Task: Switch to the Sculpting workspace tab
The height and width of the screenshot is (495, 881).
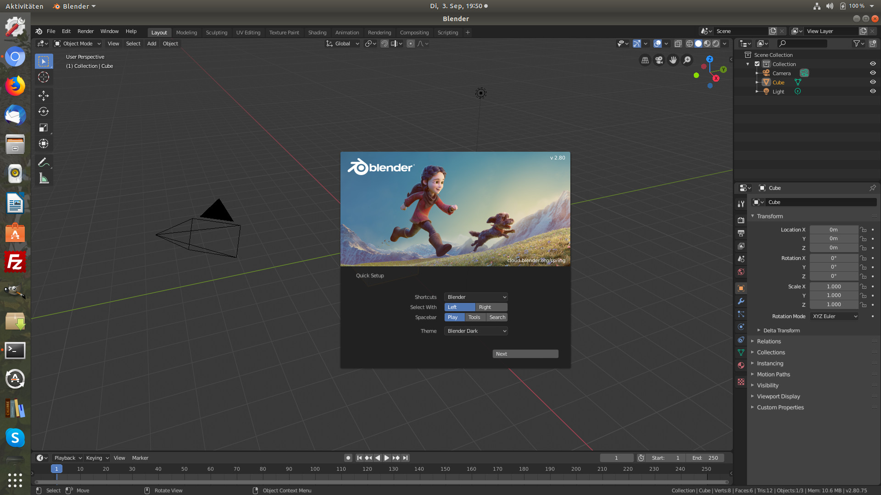Action: coord(217,33)
